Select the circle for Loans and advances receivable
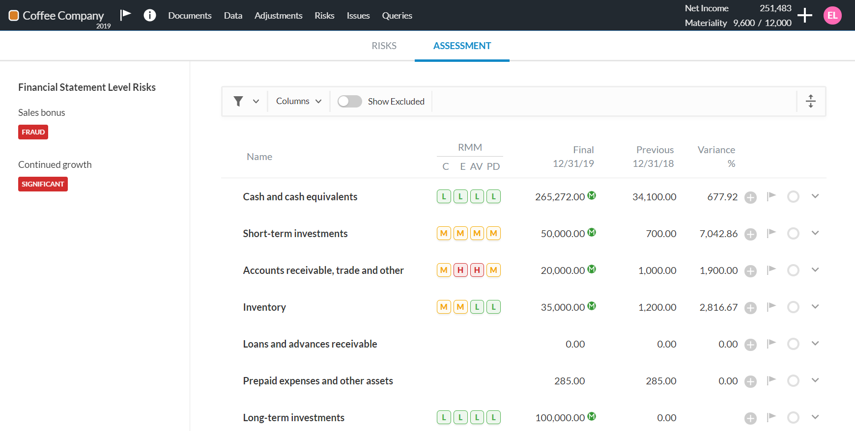Viewport: 855px width, 431px height. [793, 344]
